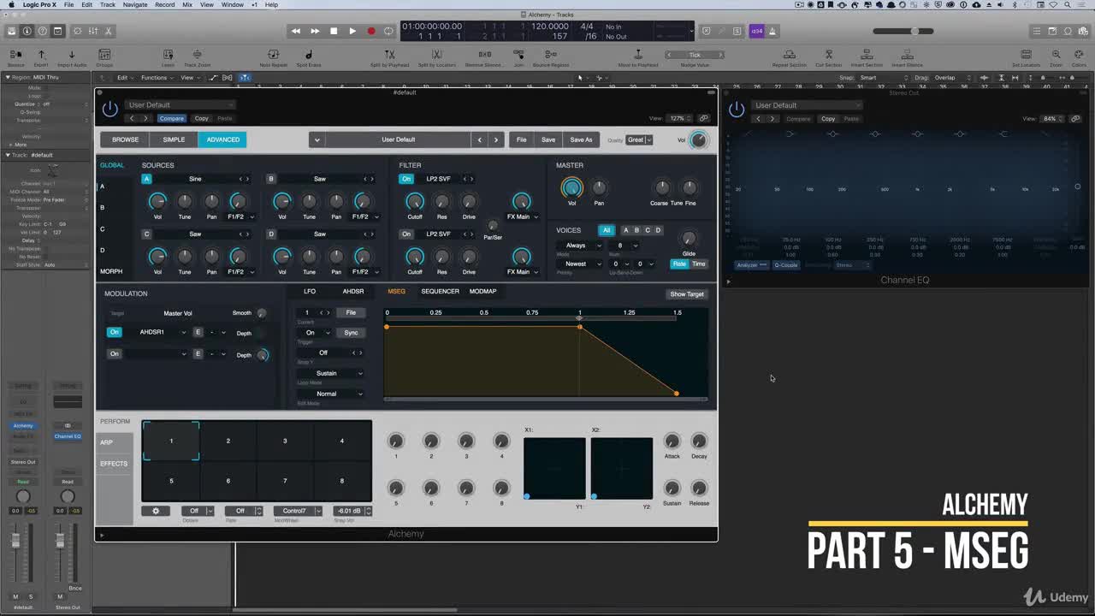Screen dimensions: 1095x616
Task: Open Quick Help icon in control bar
Action: (x=42, y=31)
